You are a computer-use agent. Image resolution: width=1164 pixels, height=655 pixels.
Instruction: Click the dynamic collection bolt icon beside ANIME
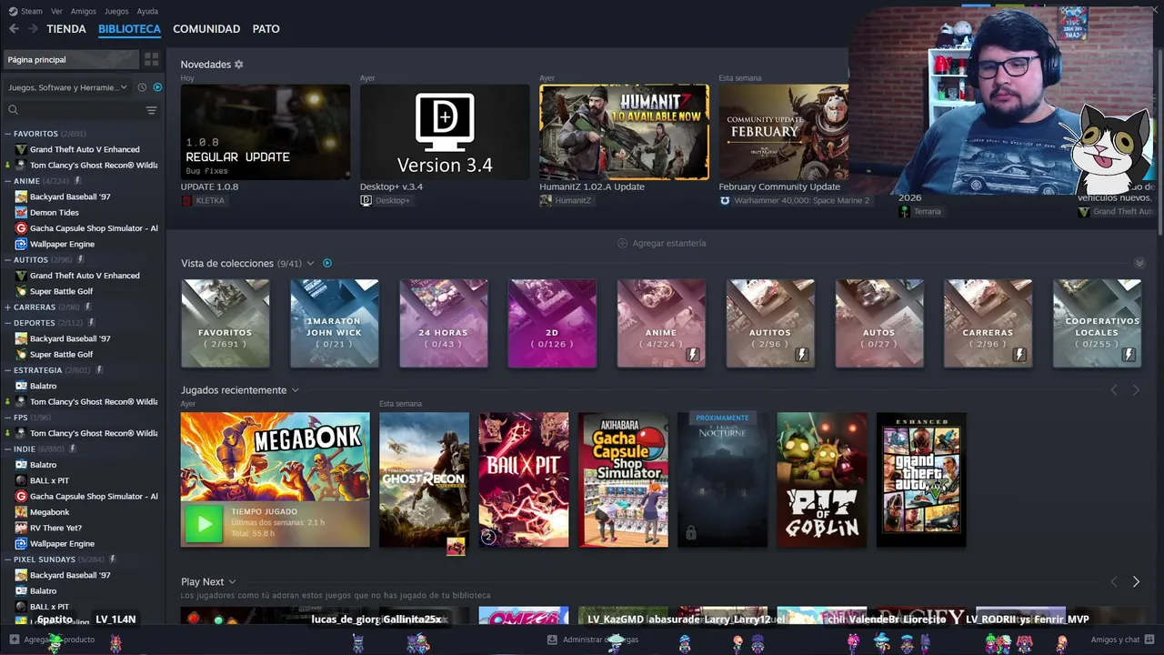[x=77, y=181]
